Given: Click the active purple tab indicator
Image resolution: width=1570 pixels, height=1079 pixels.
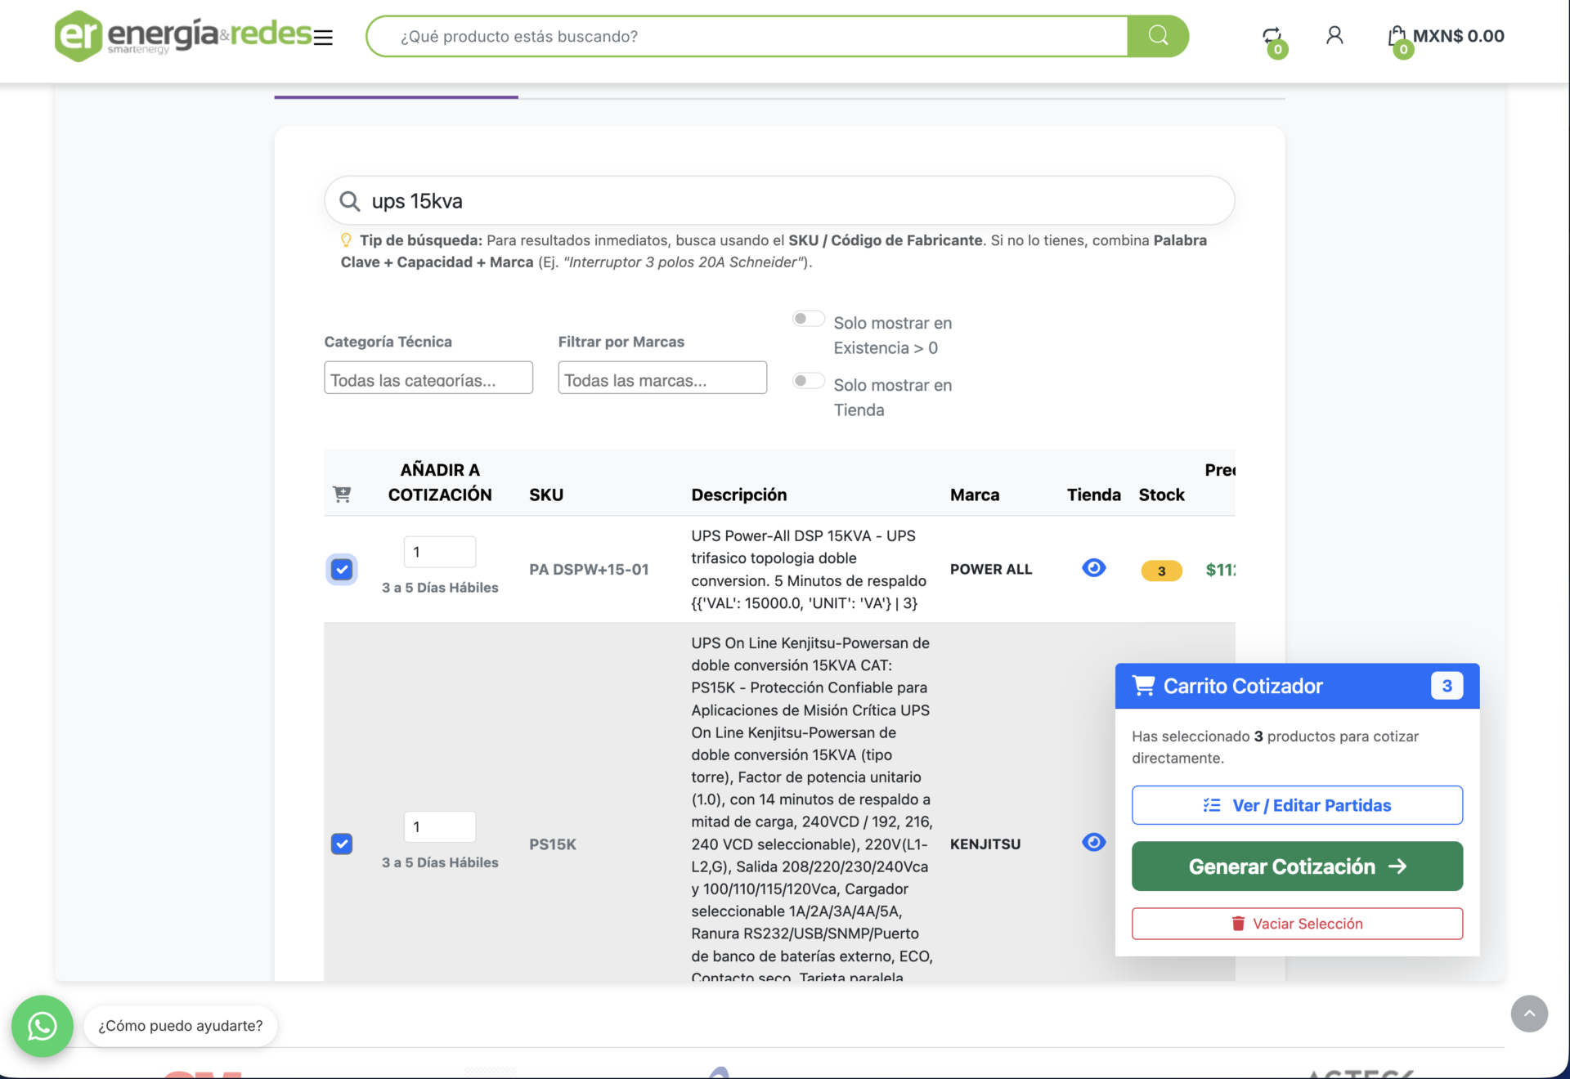Looking at the screenshot, I should (396, 96).
